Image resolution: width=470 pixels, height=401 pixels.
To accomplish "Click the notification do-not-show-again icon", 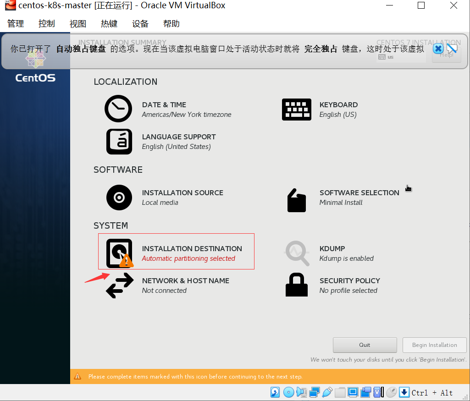I will [452, 49].
